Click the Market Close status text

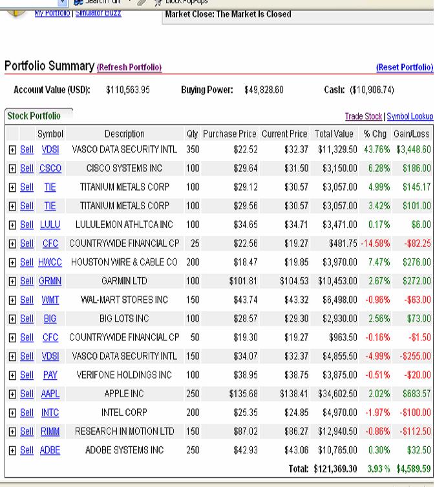tap(228, 14)
